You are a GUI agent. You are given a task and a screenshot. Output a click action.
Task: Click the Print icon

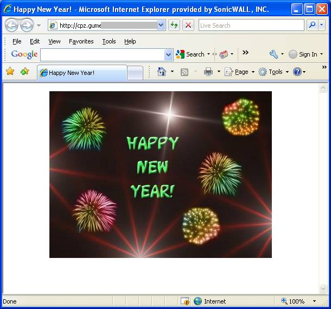(x=208, y=72)
